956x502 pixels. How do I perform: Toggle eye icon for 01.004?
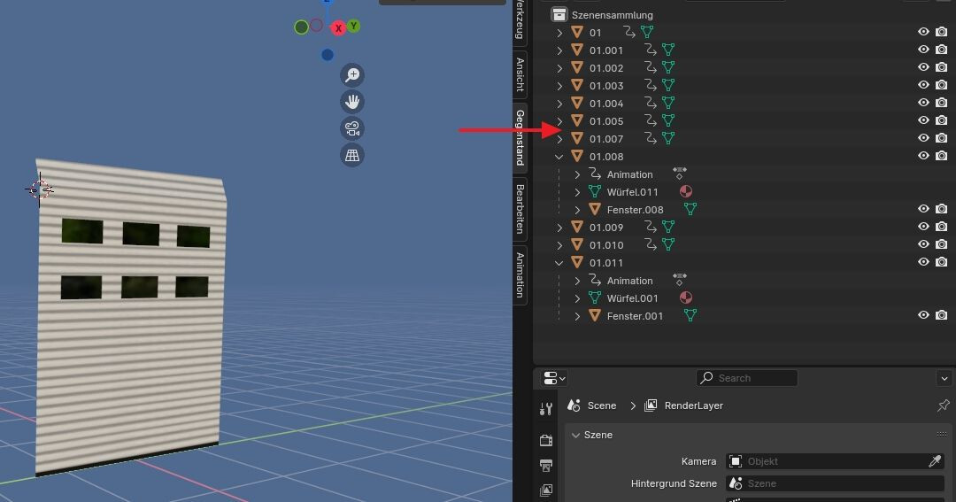(x=923, y=103)
